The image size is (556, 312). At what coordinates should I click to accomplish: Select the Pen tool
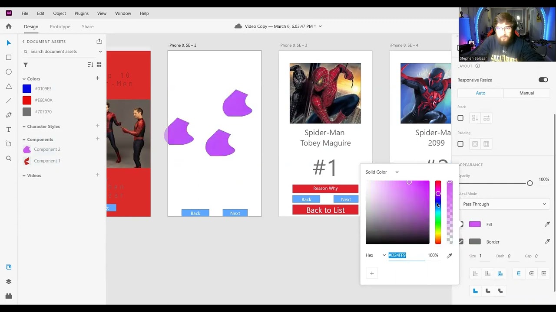(9, 115)
